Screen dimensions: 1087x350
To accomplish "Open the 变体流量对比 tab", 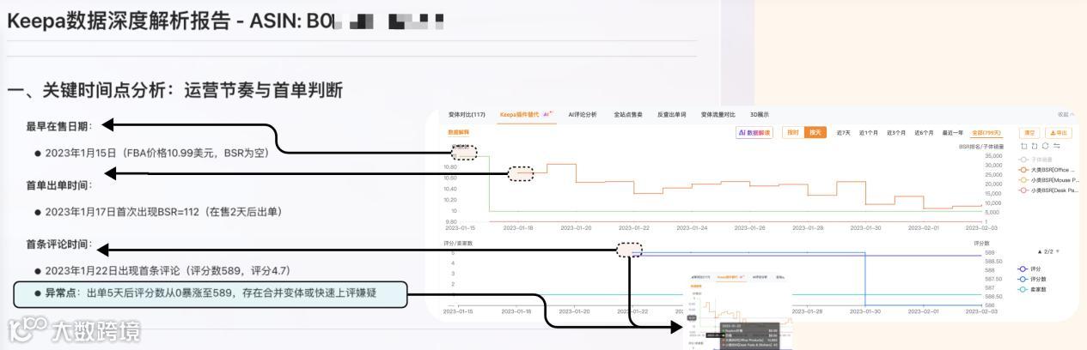I will pos(718,114).
